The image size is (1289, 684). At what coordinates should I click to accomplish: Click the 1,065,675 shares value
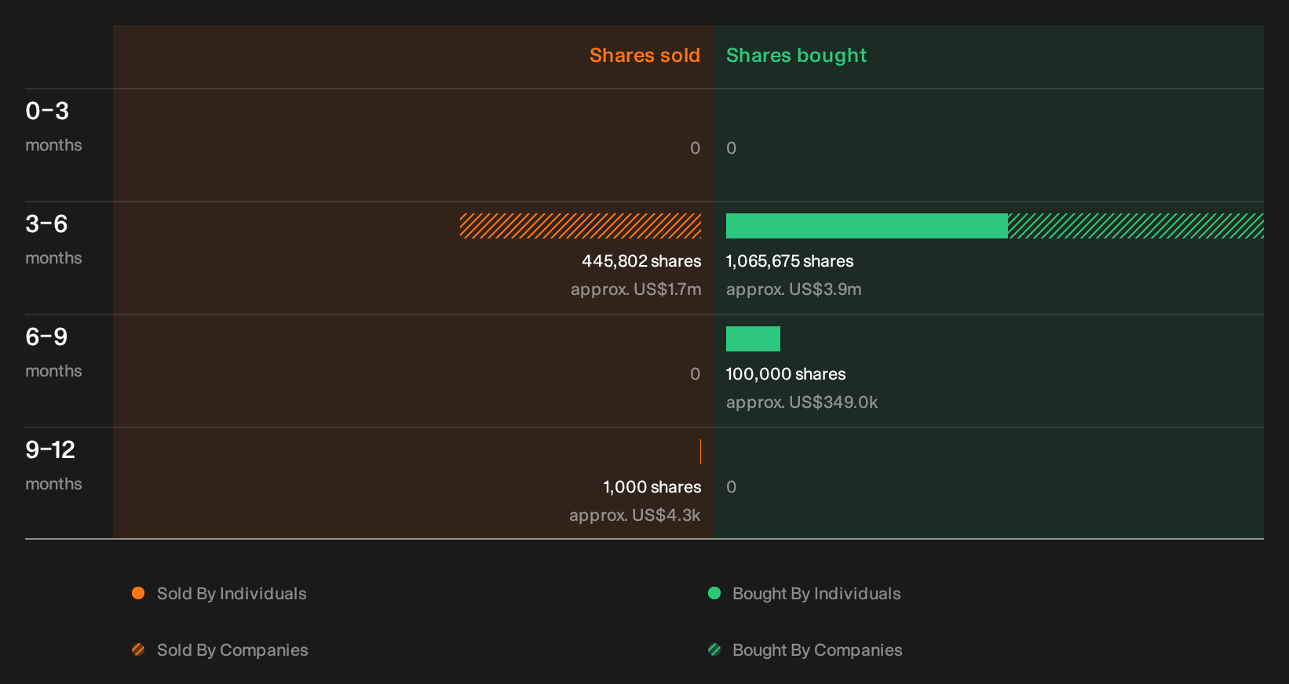[790, 261]
